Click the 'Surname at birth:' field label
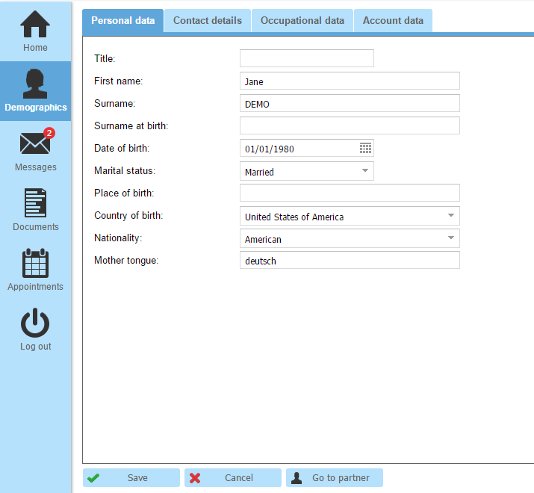This screenshot has width=534, height=493. (x=131, y=125)
